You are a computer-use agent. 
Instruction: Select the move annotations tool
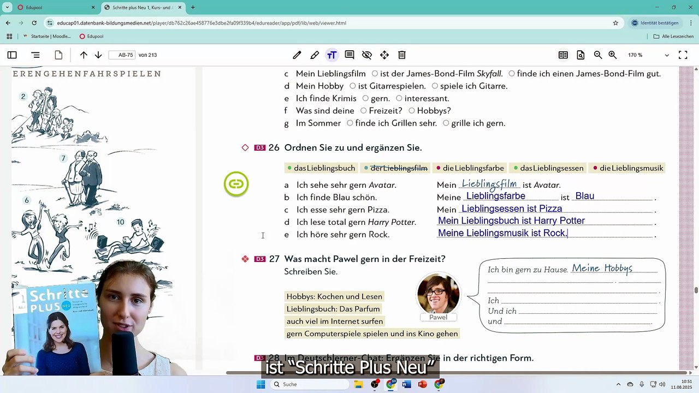[x=384, y=55]
